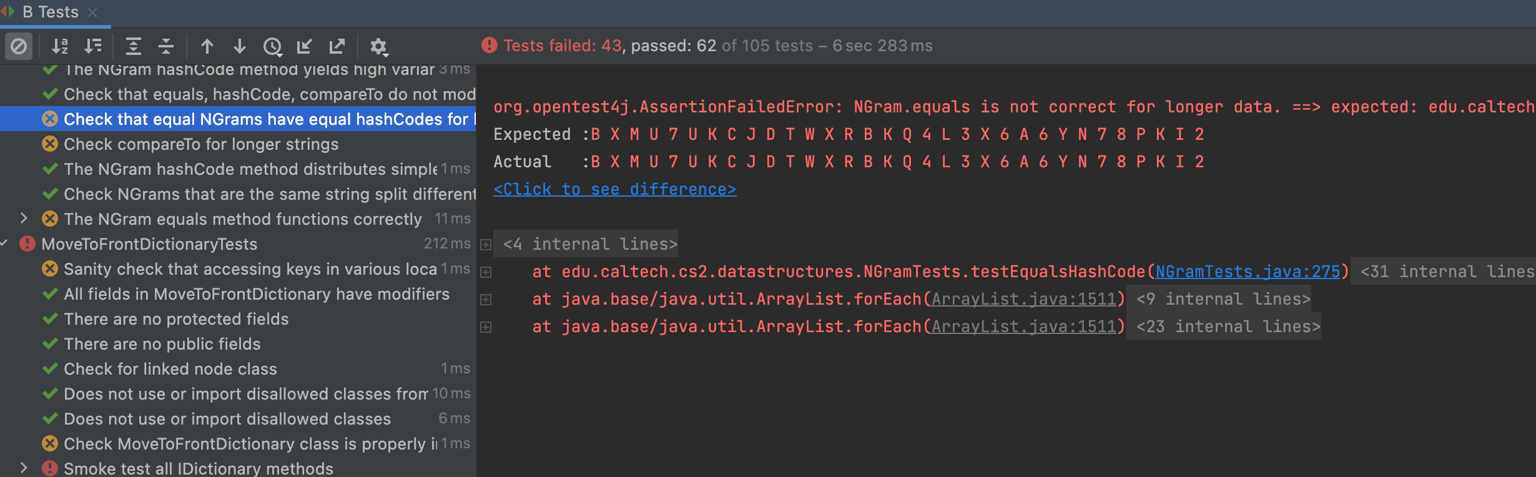
Task: Click the sort by duration icon
Action: pos(93,46)
